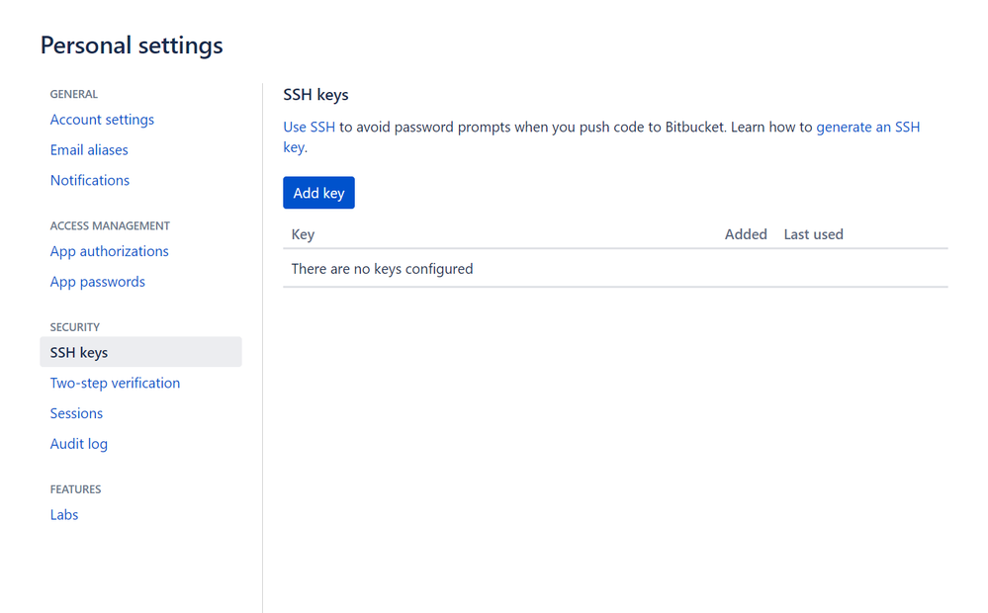Image resolution: width=988 pixels, height=613 pixels.
Task: Click the Added column header
Action: [746, 235]
